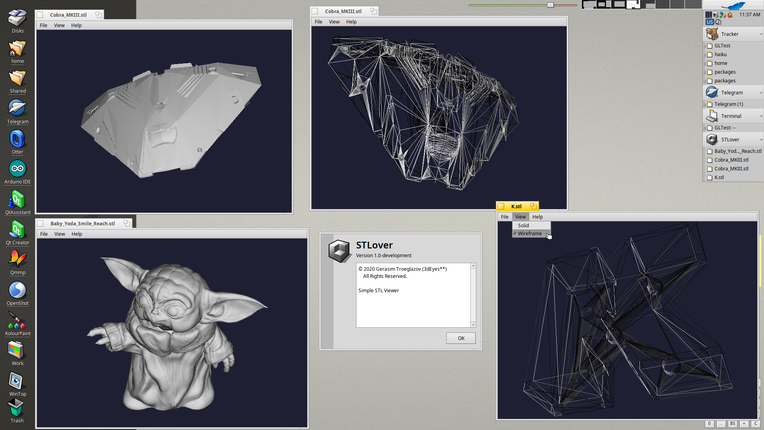Screen dimensions: 764x430
Task: Click the flame tray icon in Deskbar
Action: pos(730,15)
